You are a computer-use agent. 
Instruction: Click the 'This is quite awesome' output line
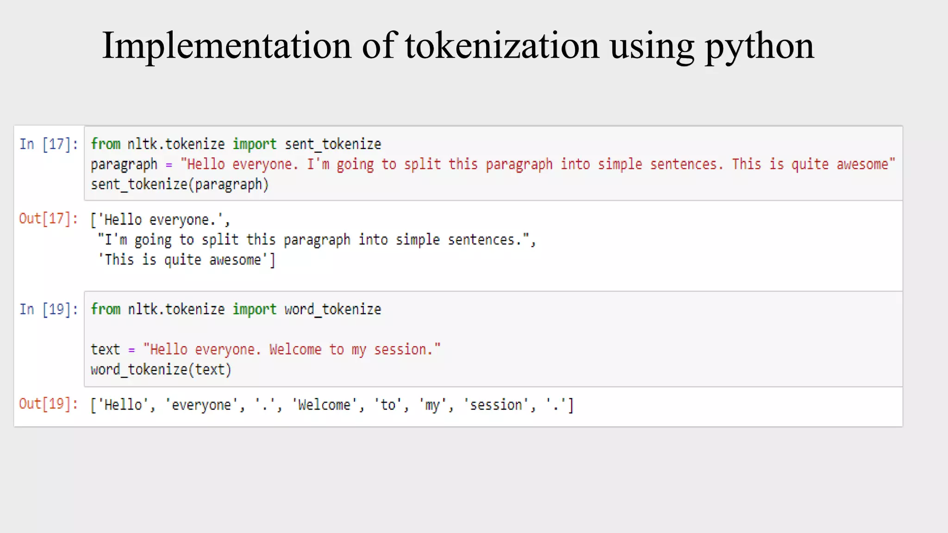click(186, 260)
